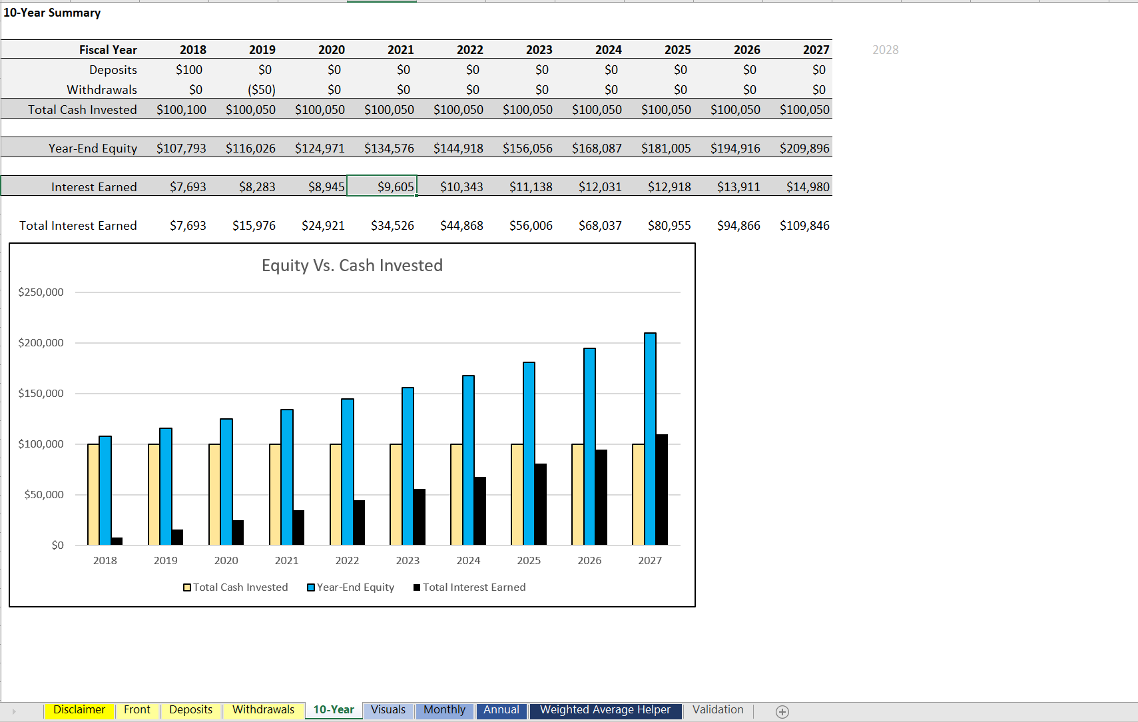
Task: Open the Visuals sheet tab
Action: point(388,710)
